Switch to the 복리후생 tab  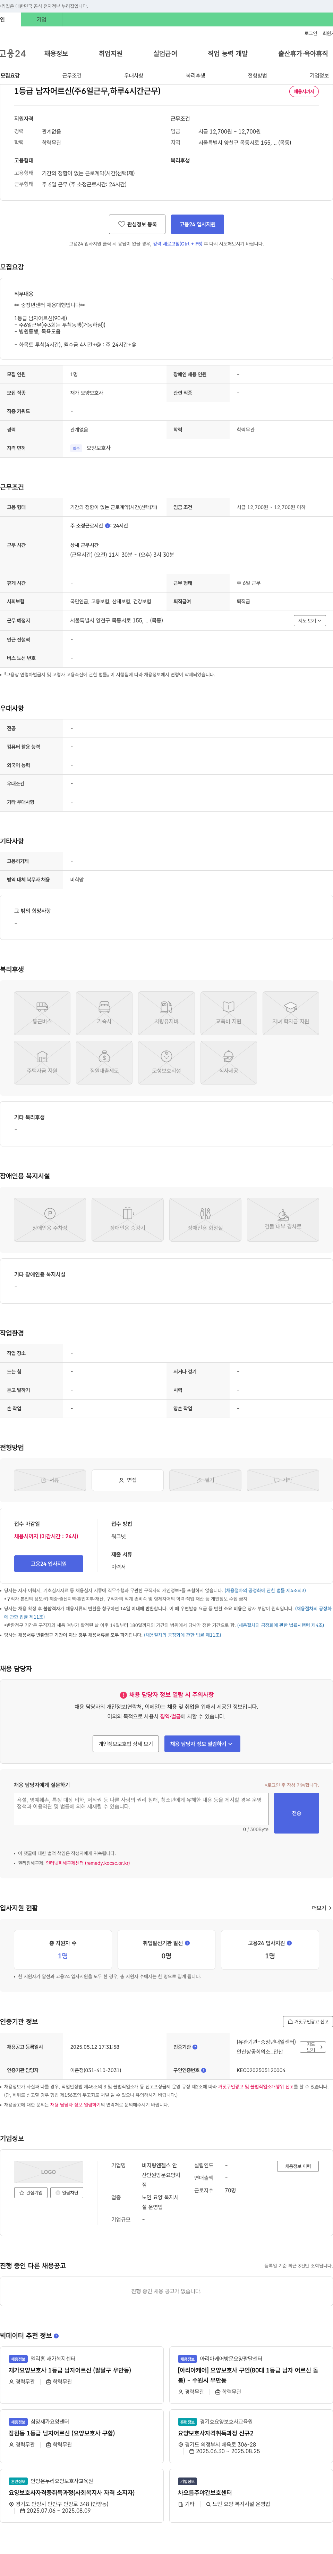196,75
